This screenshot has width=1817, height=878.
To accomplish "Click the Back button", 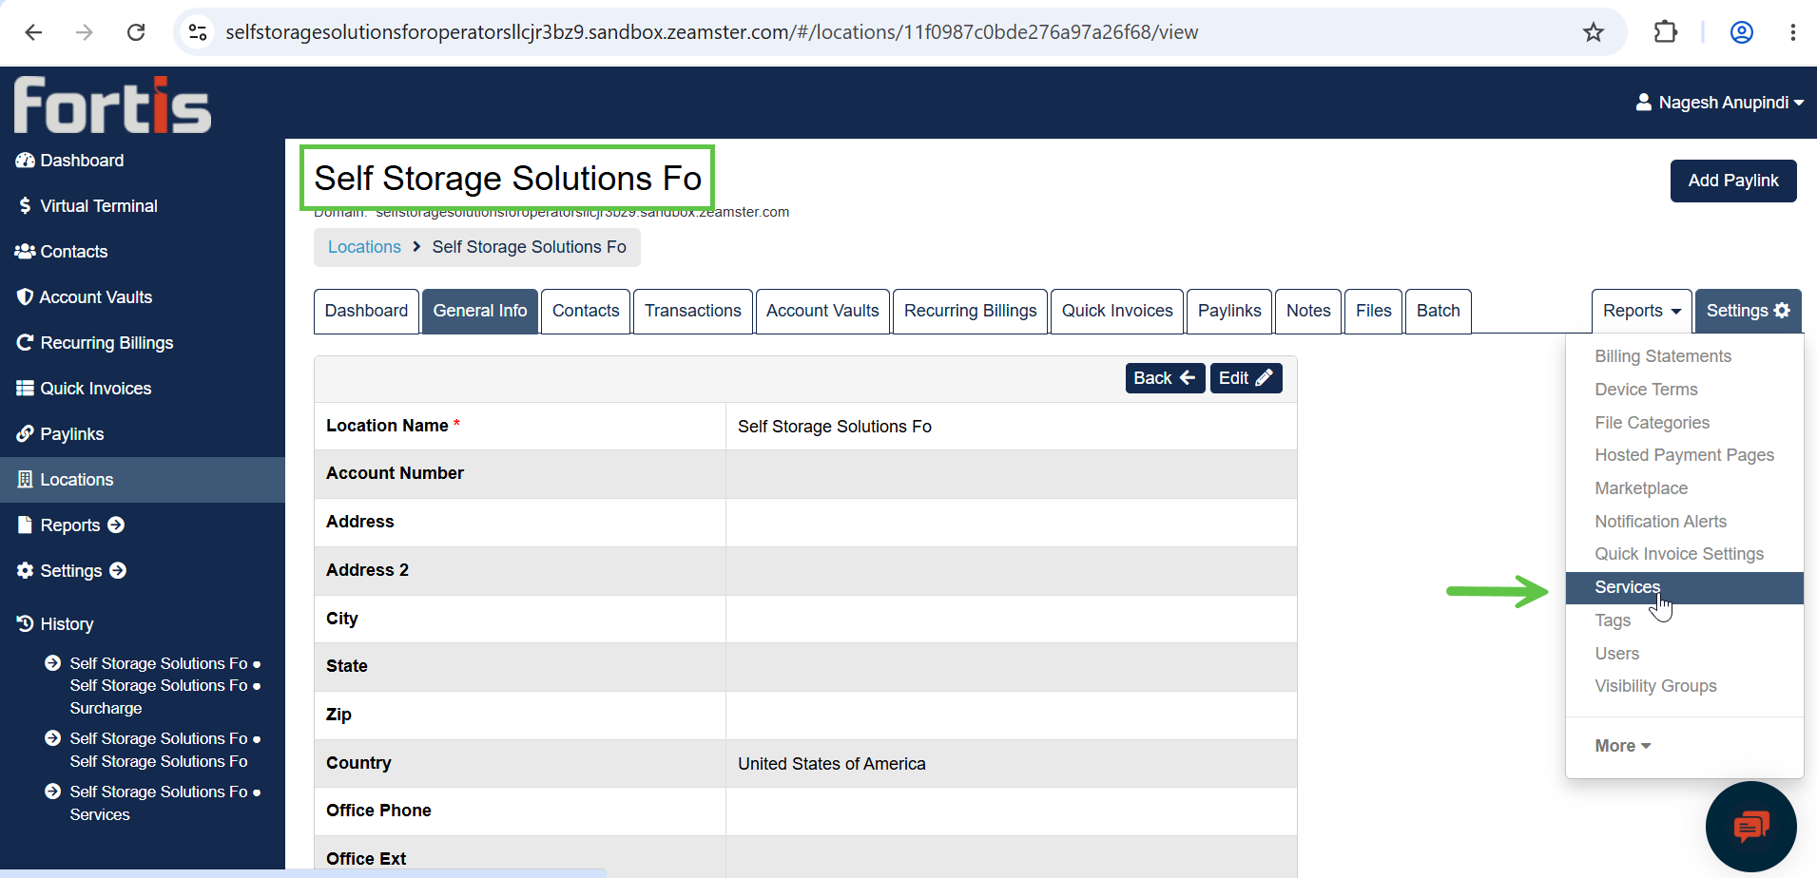I will tap(1165, 378).
